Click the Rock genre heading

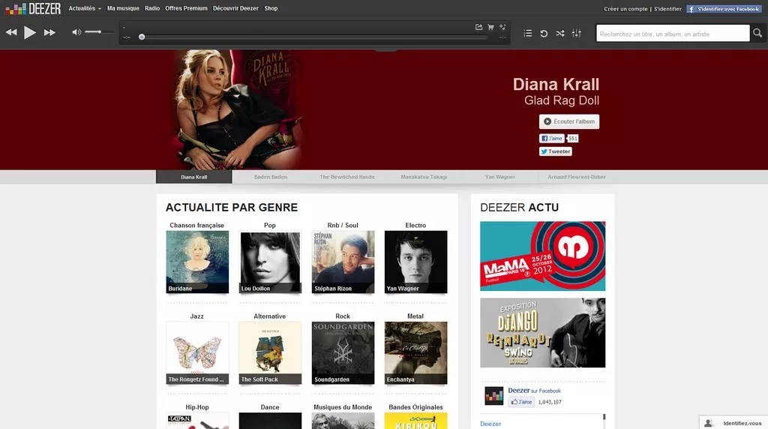343,316
